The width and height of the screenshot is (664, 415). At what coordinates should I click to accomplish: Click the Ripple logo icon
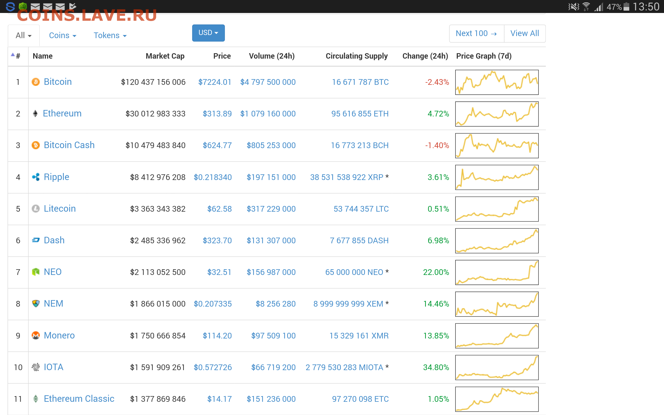coord(36,177)
